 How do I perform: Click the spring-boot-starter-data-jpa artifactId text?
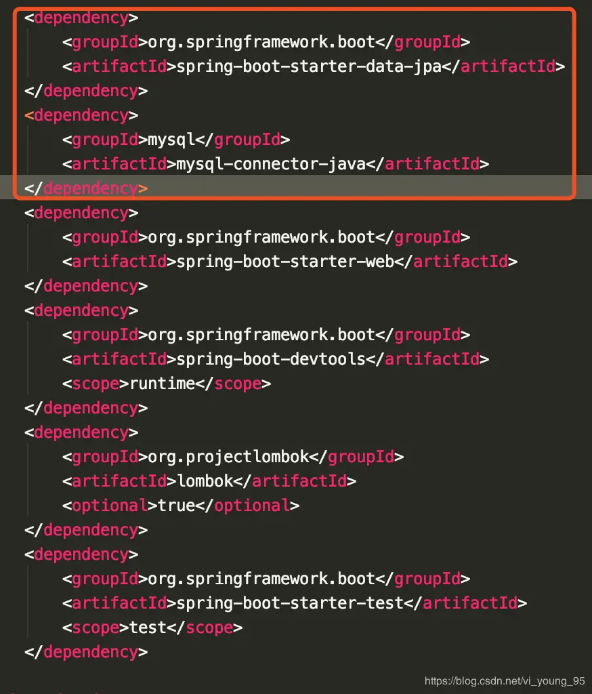[309, 66]
